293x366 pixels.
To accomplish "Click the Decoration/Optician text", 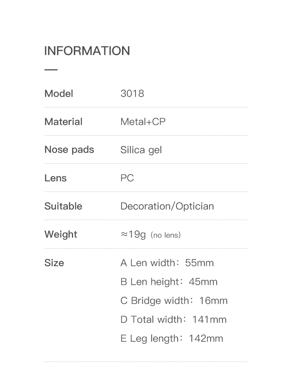I will [167, 206].
